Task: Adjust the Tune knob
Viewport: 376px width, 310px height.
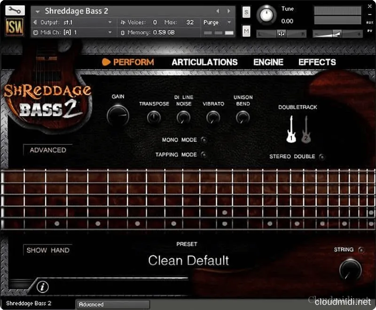Action: (x=266, y=15)
